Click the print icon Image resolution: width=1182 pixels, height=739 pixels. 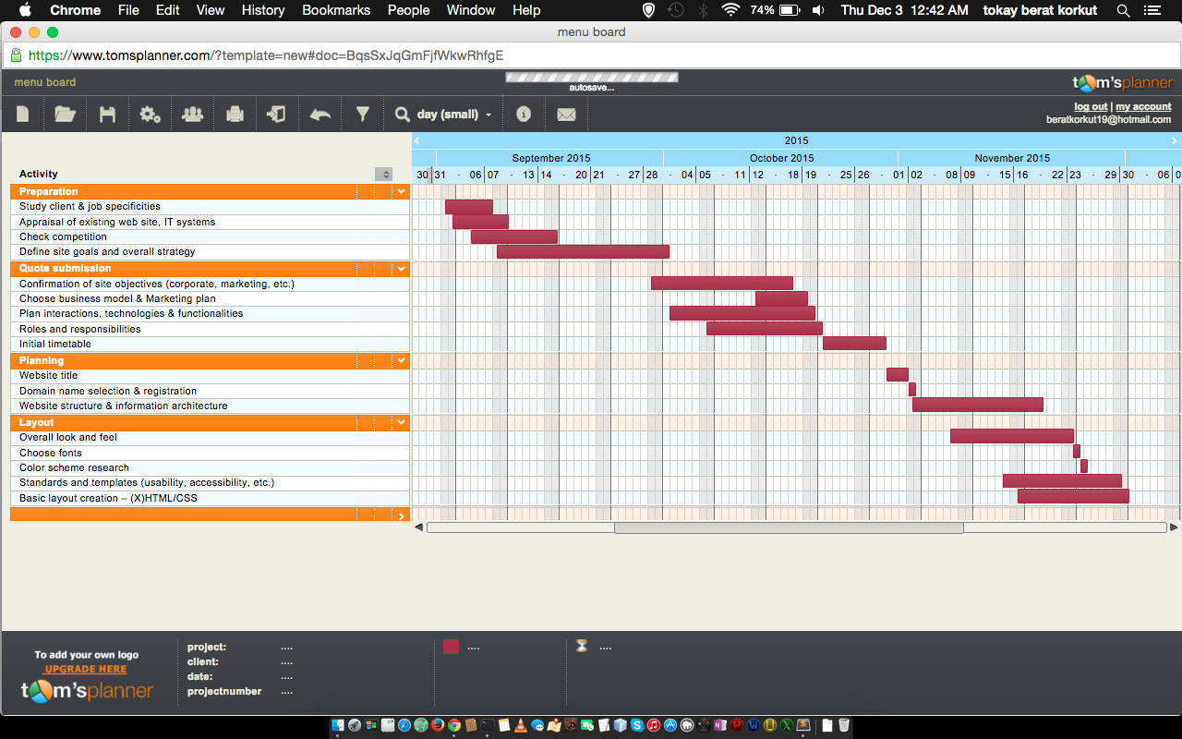coord(235,115)
